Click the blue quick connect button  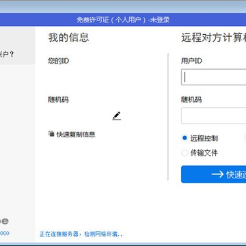pos(214,174)
